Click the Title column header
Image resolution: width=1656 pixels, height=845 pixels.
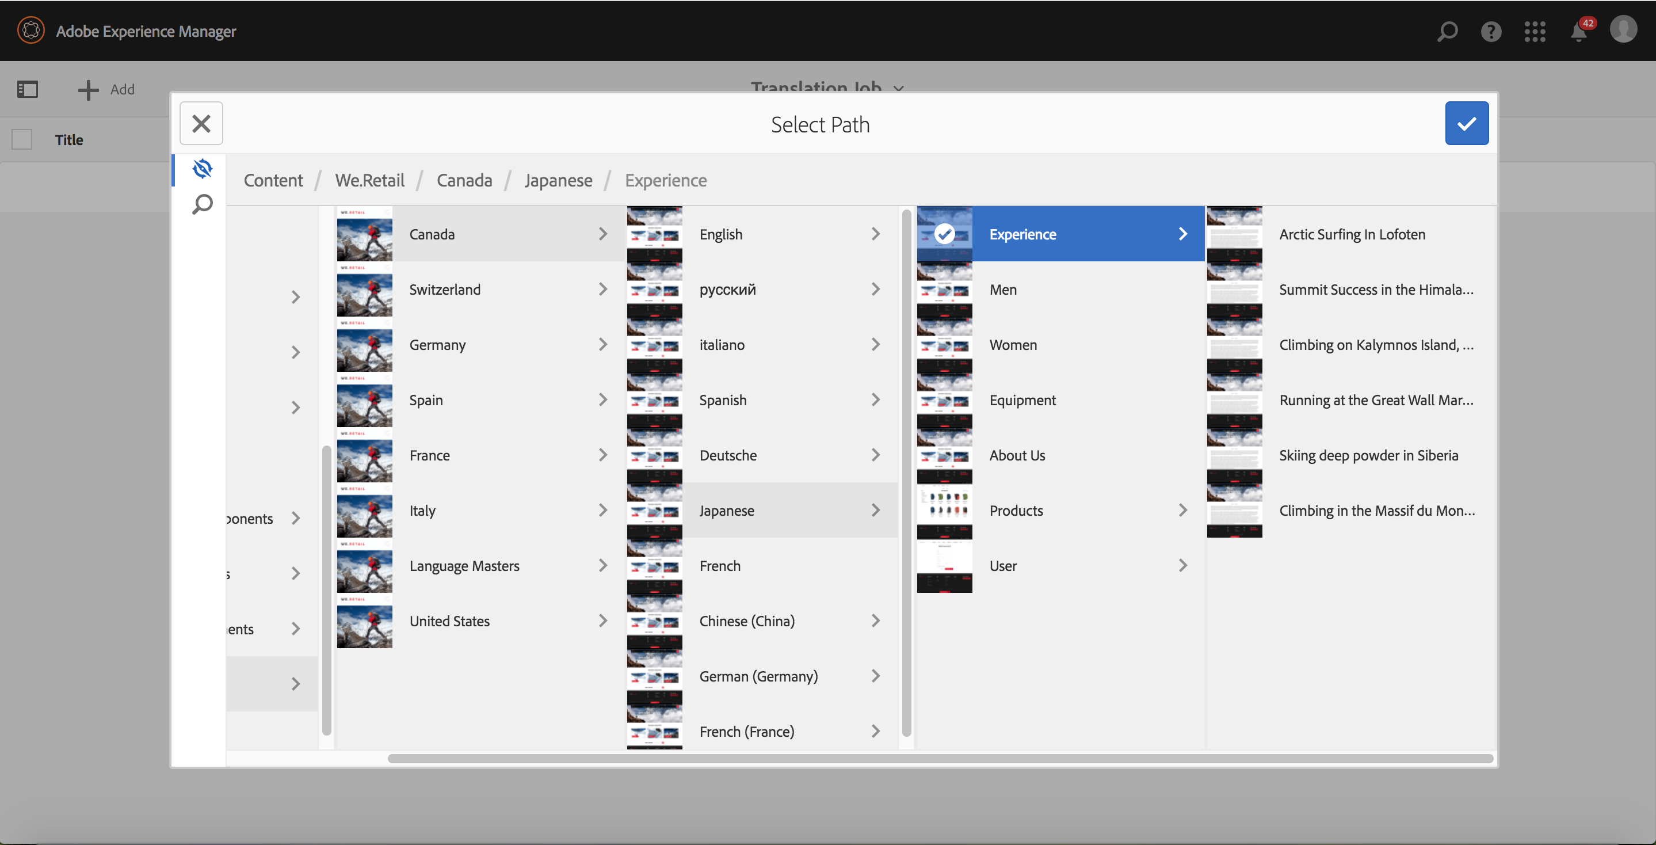pos(69,139)
